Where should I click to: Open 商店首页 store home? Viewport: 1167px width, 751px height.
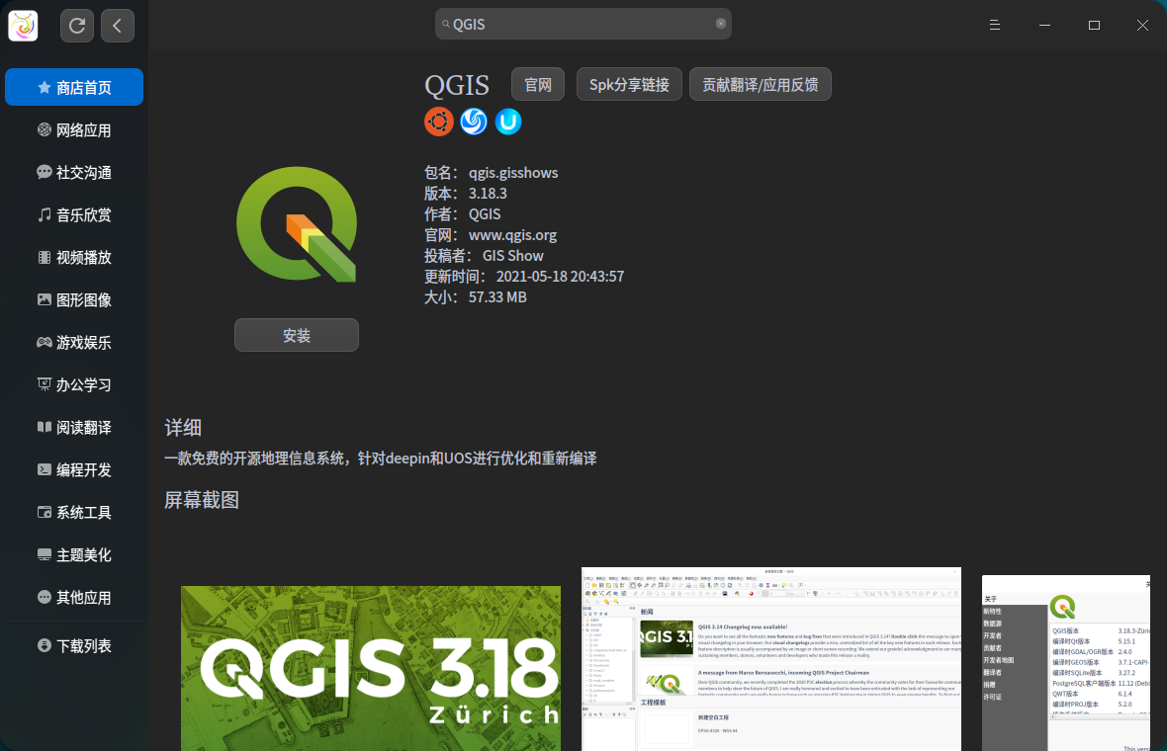[74, 87]
